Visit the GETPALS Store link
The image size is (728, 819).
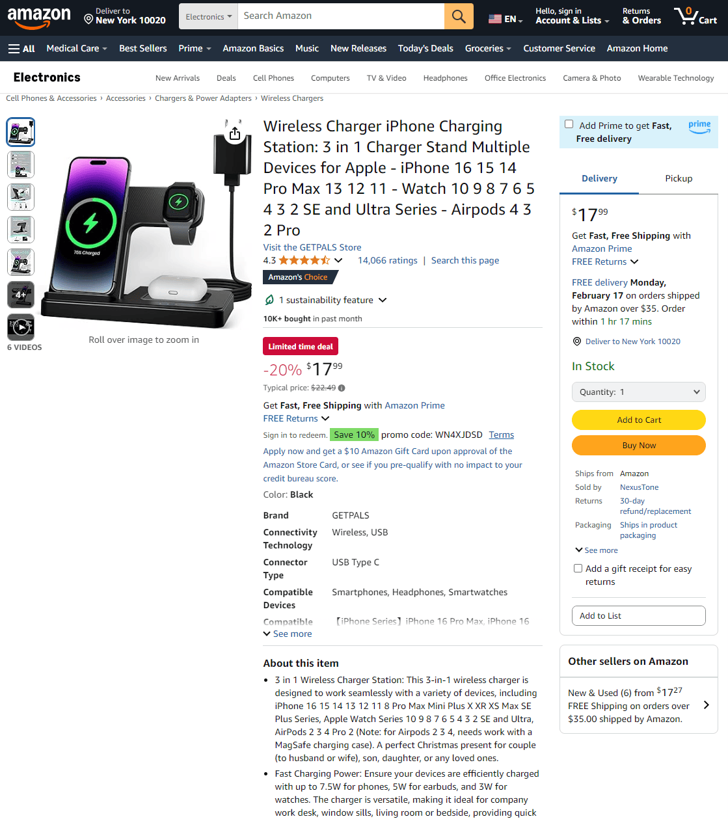tap(312, 247)
